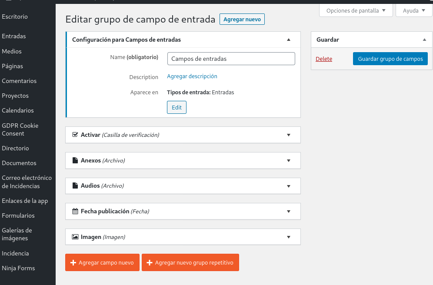The width and height of the screenshot is (433, 285).
Task: Open Entradas in the sidebar menu
Action: click(14, 36)
